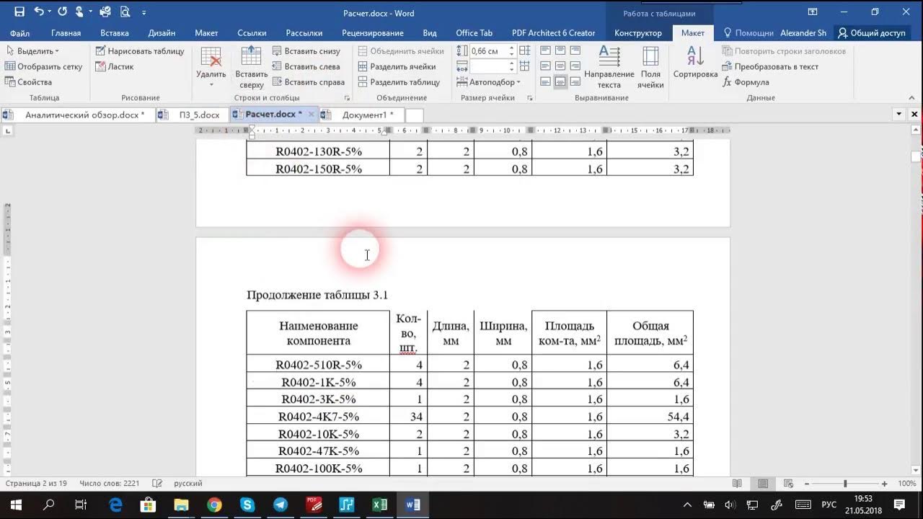Insert row below with Вставить снизу
Image resolution: width=923 pixels, height=519 pixels.
click(x=306, y=51)
